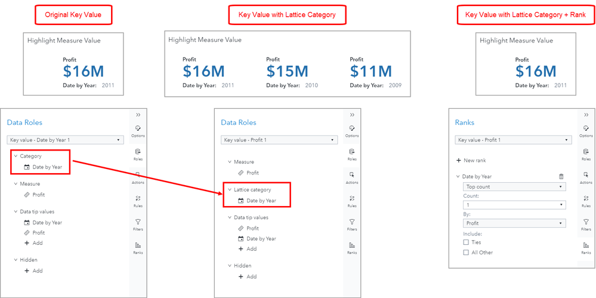Open the Count dropdown showing 1
This screenshot has height=298, width=596.
point(514,205)
